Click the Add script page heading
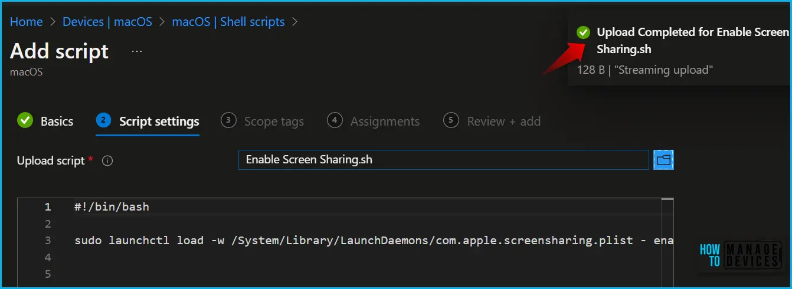 coord(59,51)
